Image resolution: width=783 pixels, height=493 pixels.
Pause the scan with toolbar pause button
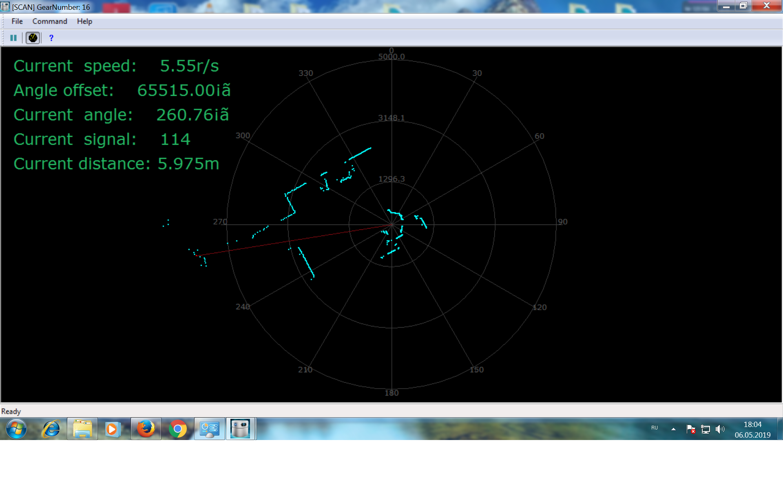click(13, 38)
